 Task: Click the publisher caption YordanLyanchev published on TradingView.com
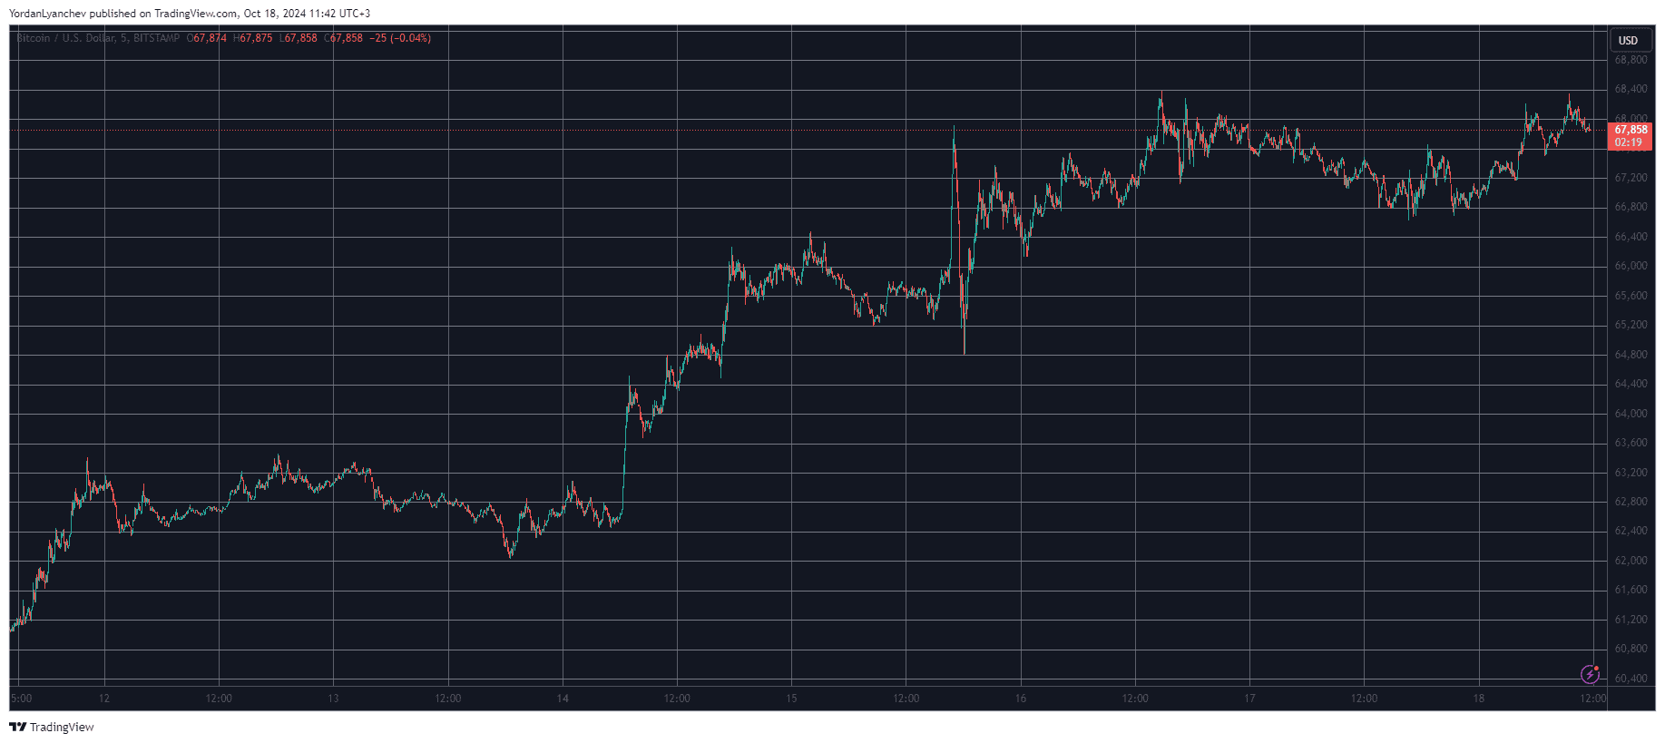[123, 14]
